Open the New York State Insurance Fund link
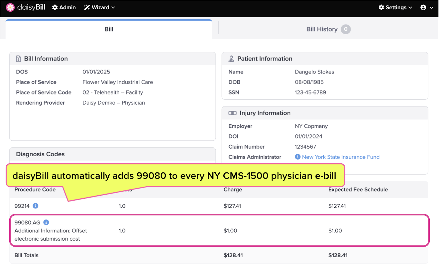Screen dimensions: 439x266 point(340,157)
